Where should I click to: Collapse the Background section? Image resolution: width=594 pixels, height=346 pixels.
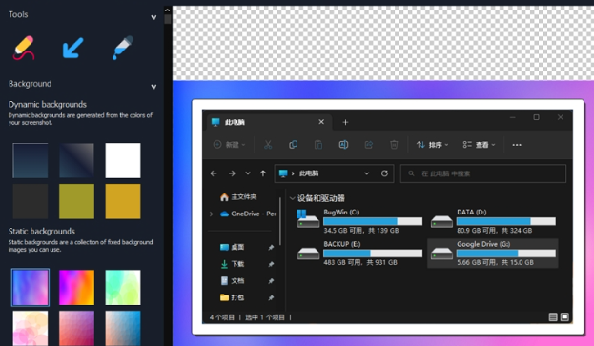coord(154,87)
